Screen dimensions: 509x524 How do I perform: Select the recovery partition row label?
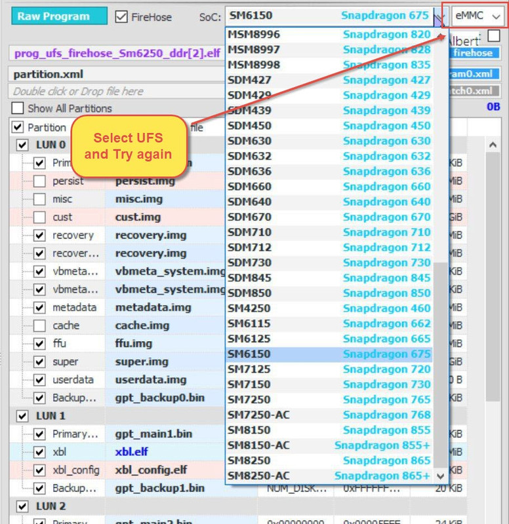(73, 235)
